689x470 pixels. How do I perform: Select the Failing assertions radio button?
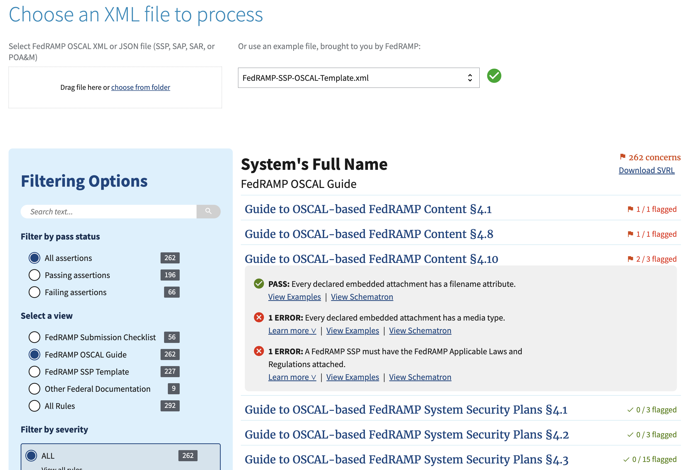pos(34,292)
